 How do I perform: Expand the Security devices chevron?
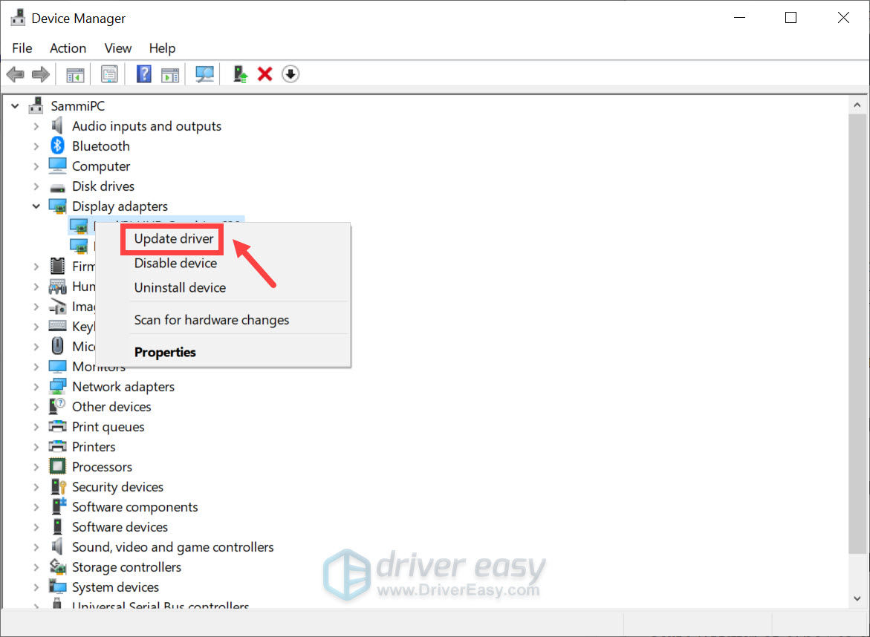(36, 487)
